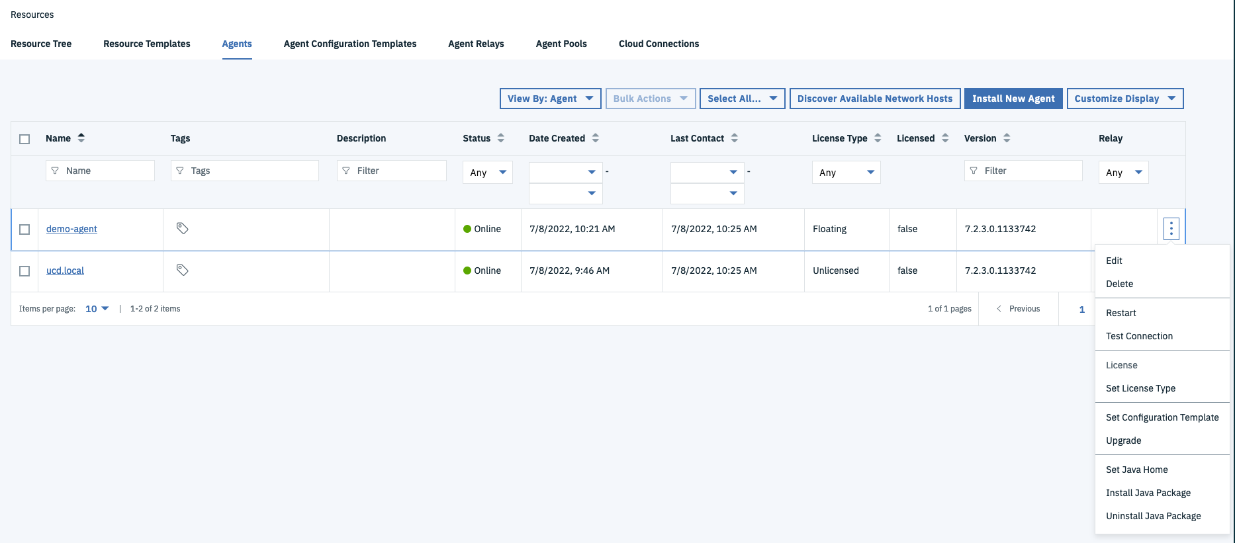Click the Name filter input field
The image size is (1235, 543).
[x=106, y=171]
